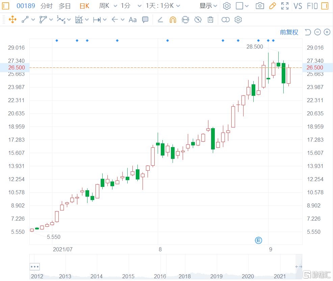This screenshot has height=281, width=333.
Task: Click the zoom in plus icon
Action: point(327,32)
